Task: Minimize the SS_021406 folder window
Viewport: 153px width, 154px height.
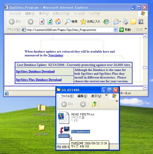Action: [x=104, y=90]
